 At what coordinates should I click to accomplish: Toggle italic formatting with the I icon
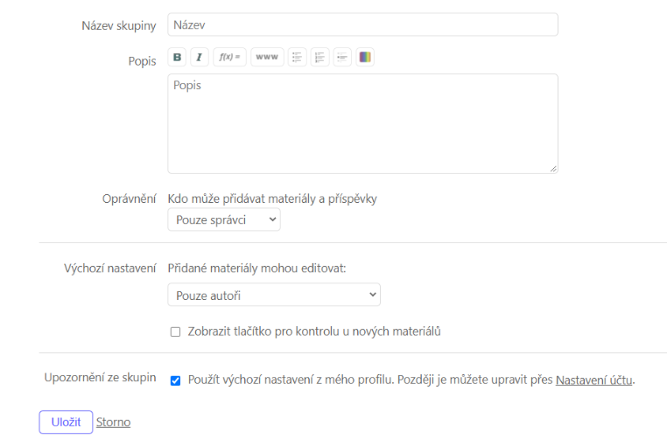tap(199, 57)
